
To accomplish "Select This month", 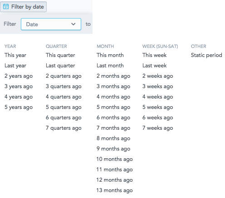I will pos(110,55).
